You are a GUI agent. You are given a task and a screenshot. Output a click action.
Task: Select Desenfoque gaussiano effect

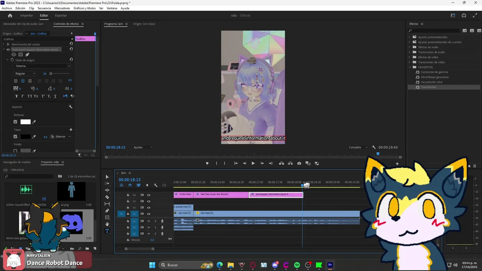pos(435,77)
